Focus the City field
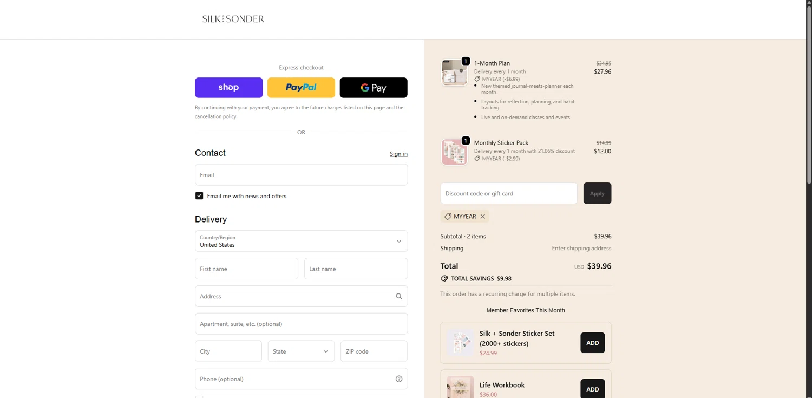The height and width of the screenshot is (398, 812). tap(228, 351)
